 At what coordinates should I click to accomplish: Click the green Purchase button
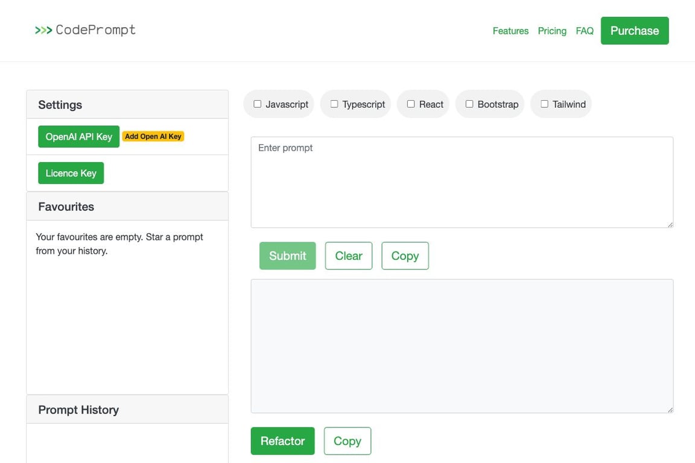[x=635, y=31]
